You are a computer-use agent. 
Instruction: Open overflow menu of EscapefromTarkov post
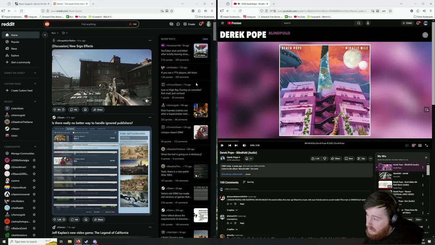[150, 40]
